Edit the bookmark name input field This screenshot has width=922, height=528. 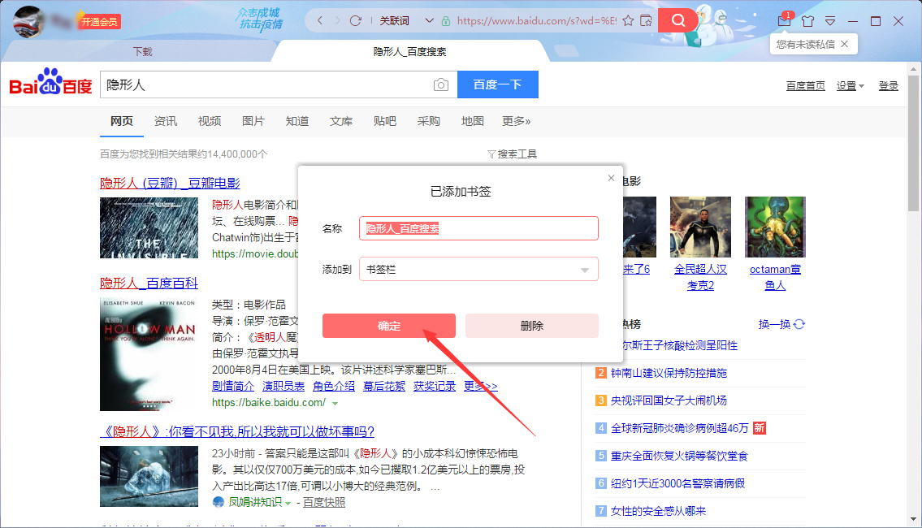[x=479, y=228]
